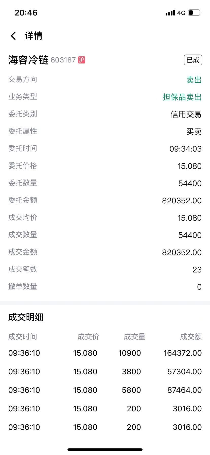Tap the home indicator bar
210x455 pixels.
(105, 449)
